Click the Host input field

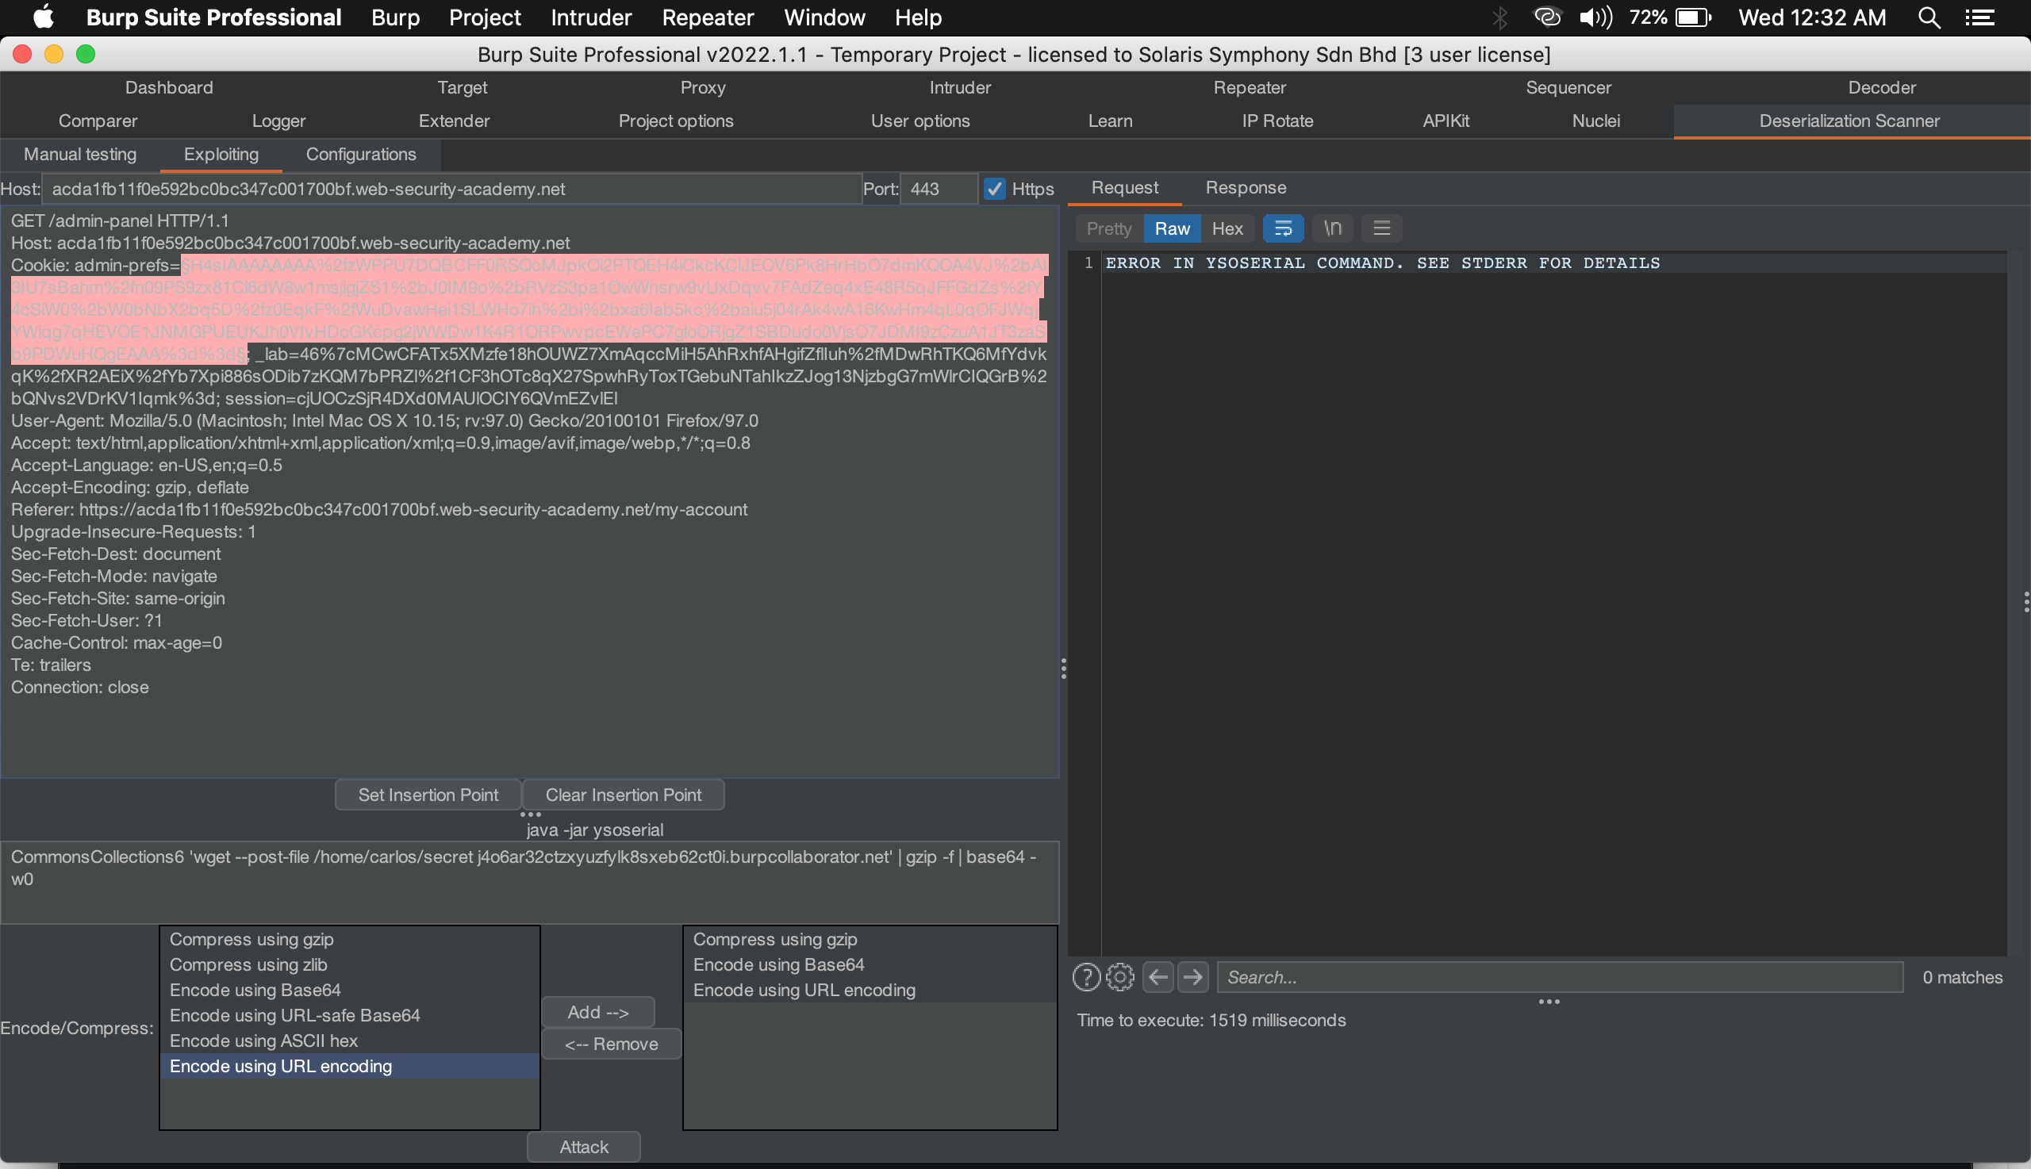(x=451, y=189)
